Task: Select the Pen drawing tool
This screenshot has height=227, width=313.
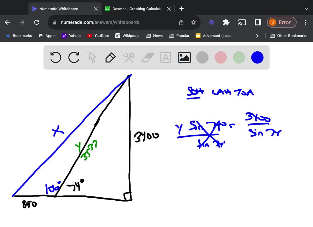Action: (x=110, y=57)
